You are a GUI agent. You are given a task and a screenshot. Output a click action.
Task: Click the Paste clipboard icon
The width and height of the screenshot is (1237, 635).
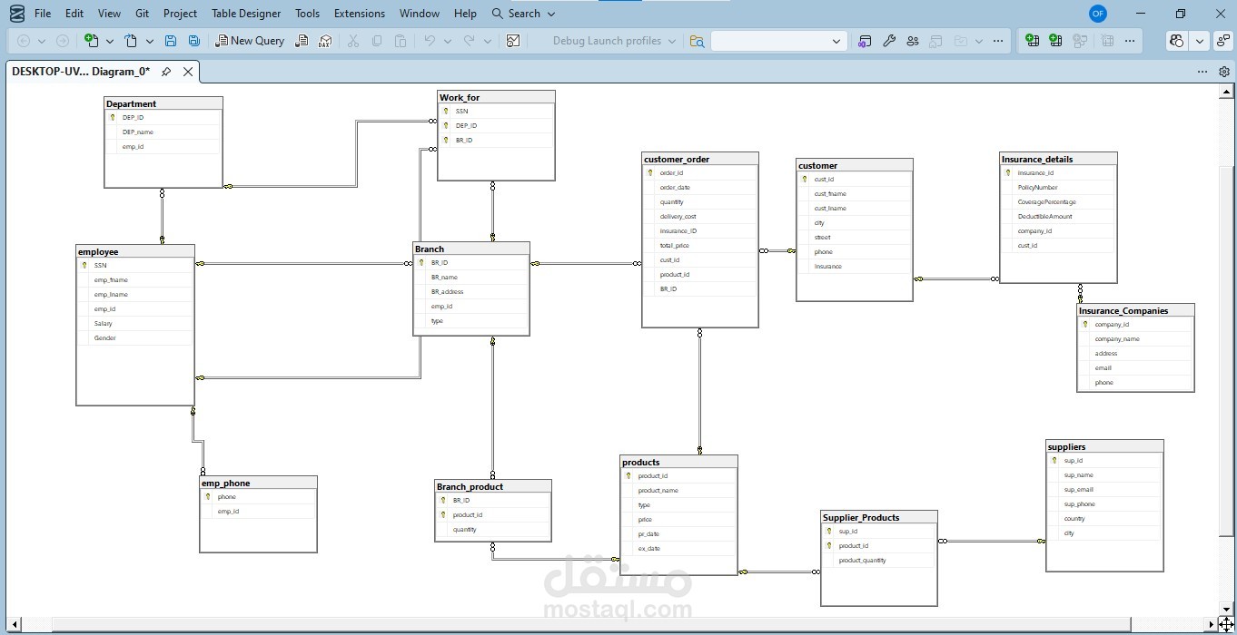401,41
